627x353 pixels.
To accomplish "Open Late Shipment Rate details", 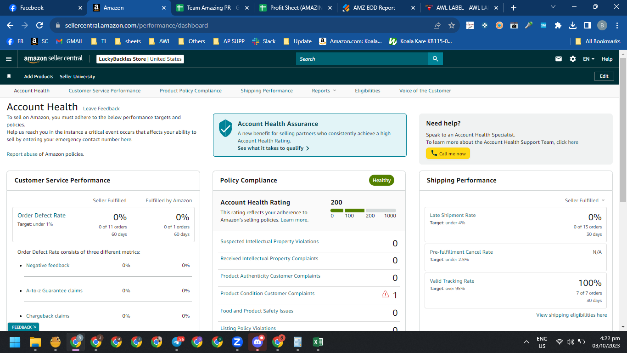I will tap(453, 216).
